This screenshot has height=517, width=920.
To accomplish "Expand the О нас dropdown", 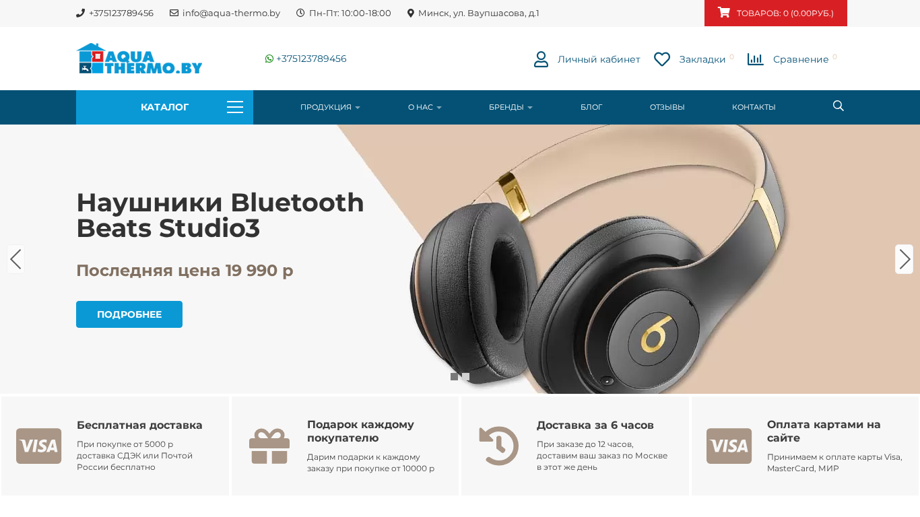I will pos(425,107).
